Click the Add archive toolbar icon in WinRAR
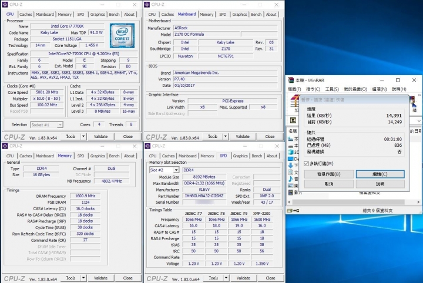423x283 pixels. pos(294,102)
